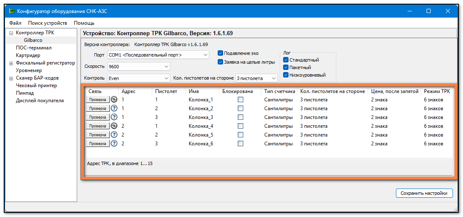Image resolution: width=463 pixels, height=217 pixels.
Task: Disable the Подавление эхо checkbox
Action: (220, 53)
